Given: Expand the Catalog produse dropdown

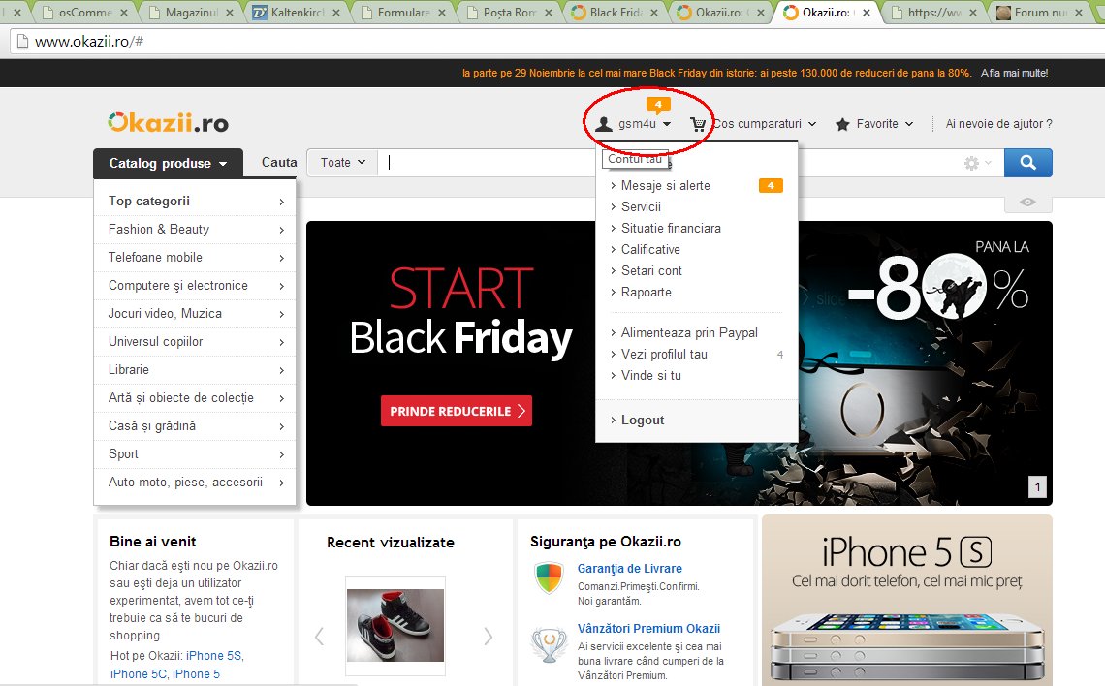Looking at the screenshot, I should pos(167,163).
